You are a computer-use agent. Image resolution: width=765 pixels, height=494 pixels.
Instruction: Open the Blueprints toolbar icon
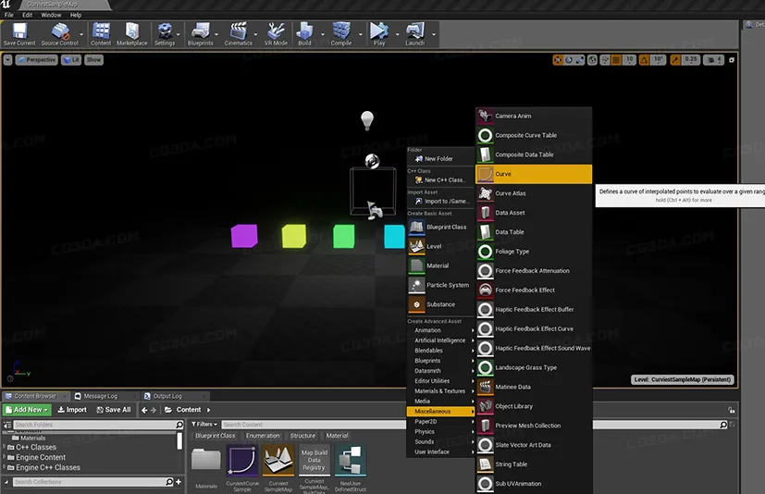[200, 33]
